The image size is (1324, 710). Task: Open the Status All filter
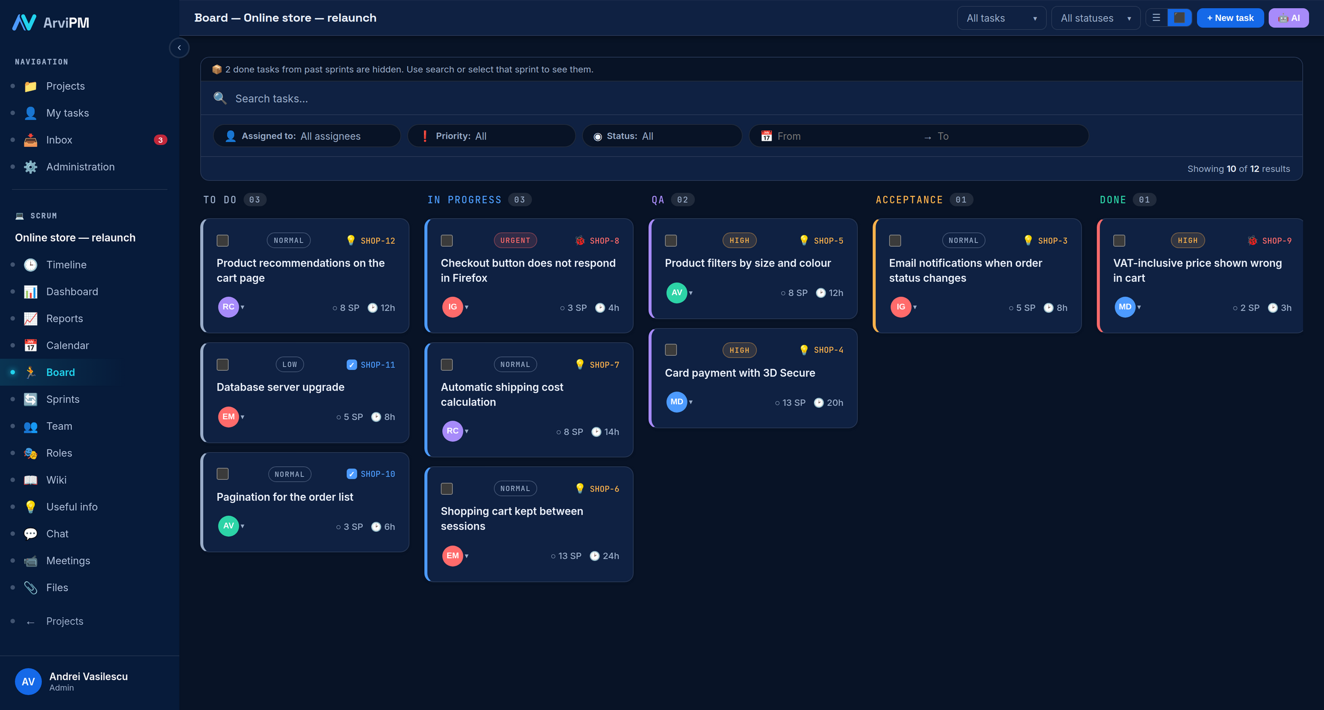point(661,136)
